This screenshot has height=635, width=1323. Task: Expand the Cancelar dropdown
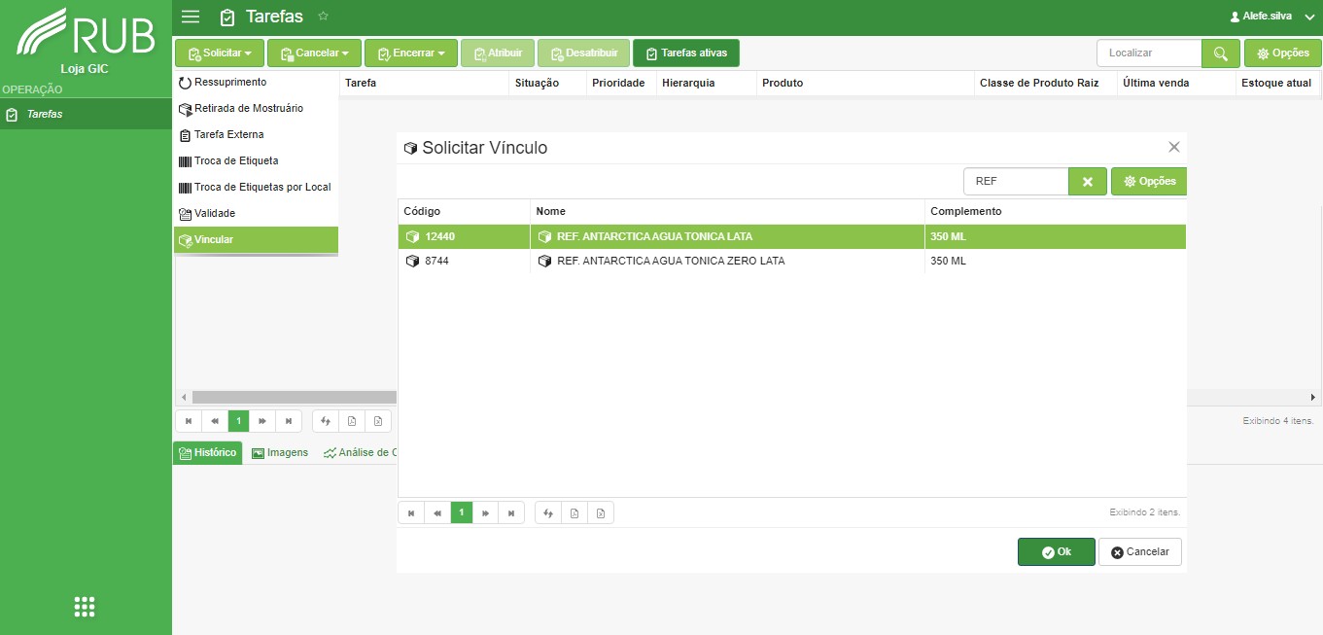point(315,53)
